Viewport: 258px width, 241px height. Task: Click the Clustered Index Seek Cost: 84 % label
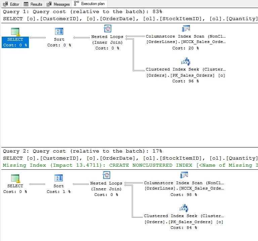coord(184,222)
